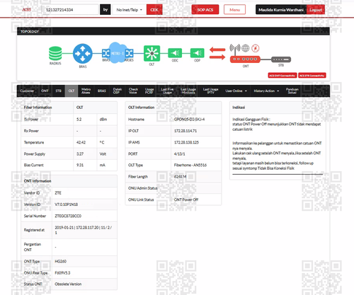Click the PORT value 4/13/1
This screenshot has height=295, width=354.
click(x=180, y=154)
